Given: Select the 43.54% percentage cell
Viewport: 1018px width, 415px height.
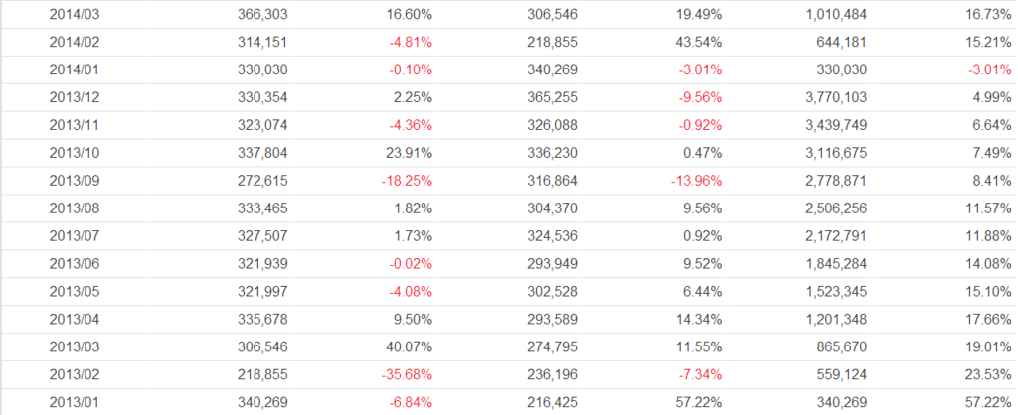Looking at the screenshot, I should tap(699, 43).
